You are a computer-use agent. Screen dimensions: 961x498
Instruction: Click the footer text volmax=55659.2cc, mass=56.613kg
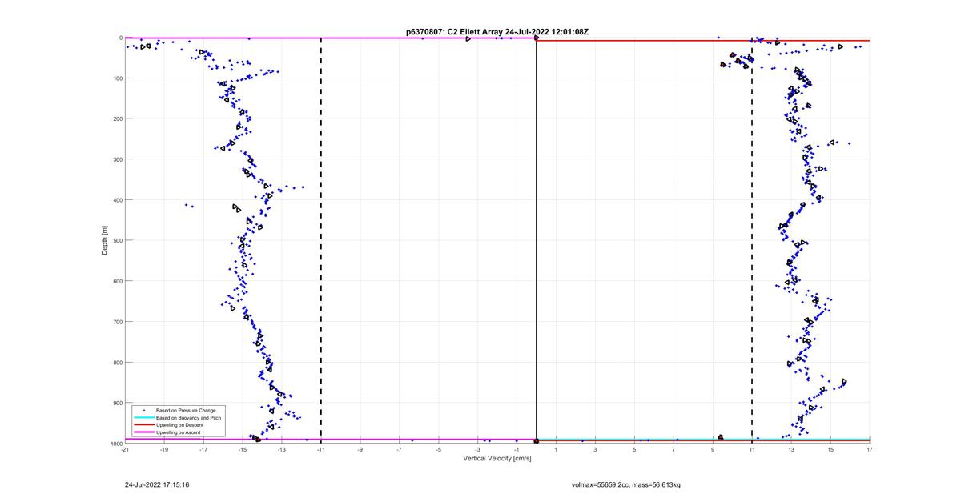625,484
